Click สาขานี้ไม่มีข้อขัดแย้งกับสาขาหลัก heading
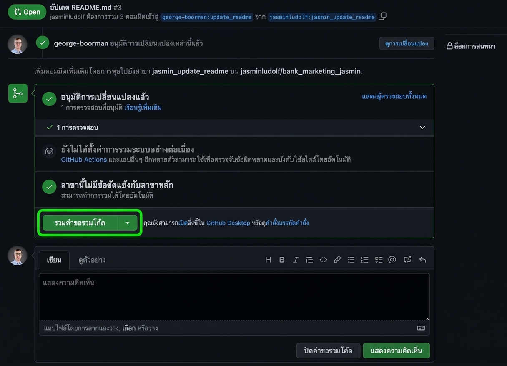Screen dimensions: 507x366 (x=117, y=185)
